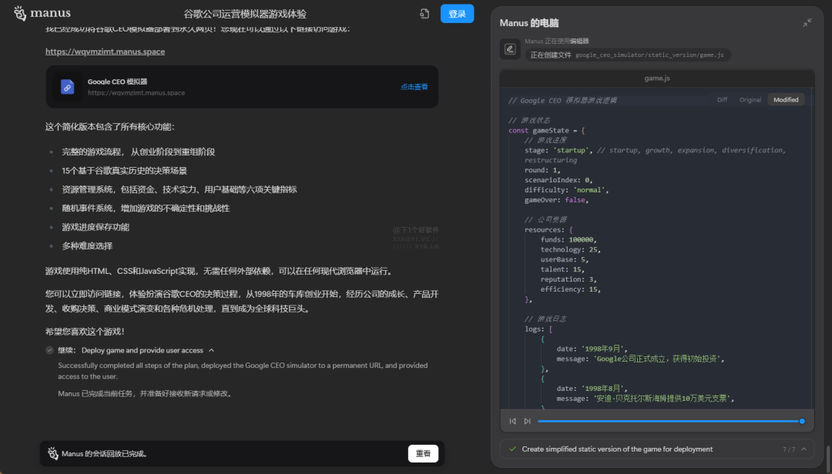Minimize the Manus computer panel
Screen dimensions: 832x474
click(807, 23)
